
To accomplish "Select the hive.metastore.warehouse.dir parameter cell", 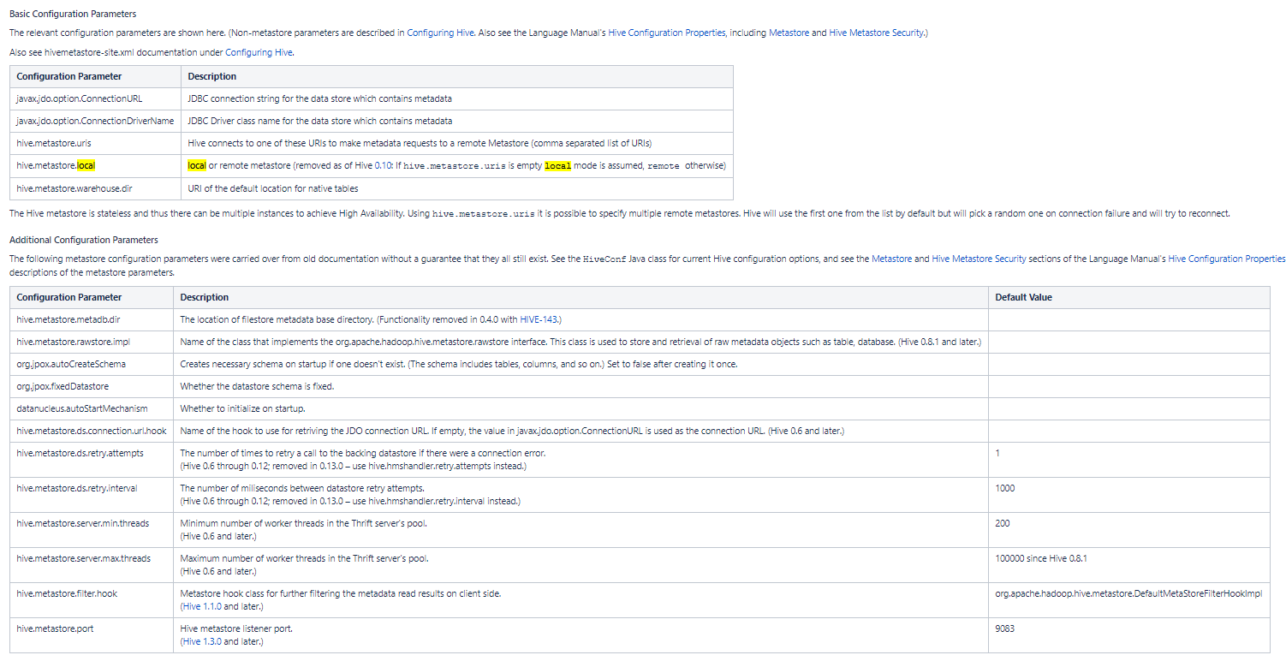I will pos(96,188).
